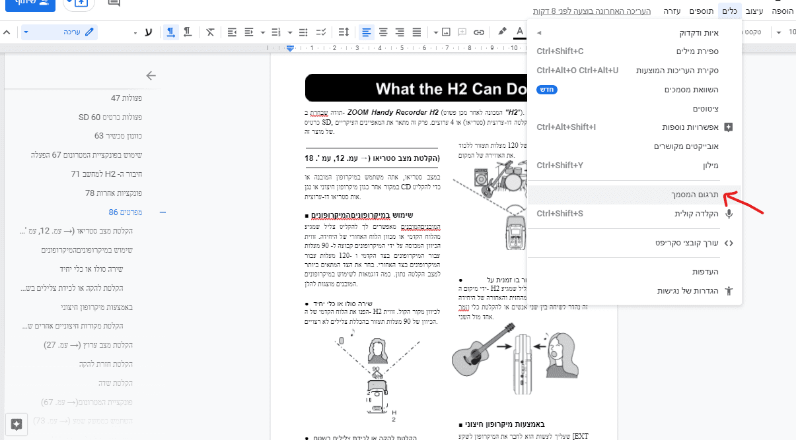Go to outline heading פונקציות אחרות 78
Viewport: 796px width, 440px height.
[114, 193]
